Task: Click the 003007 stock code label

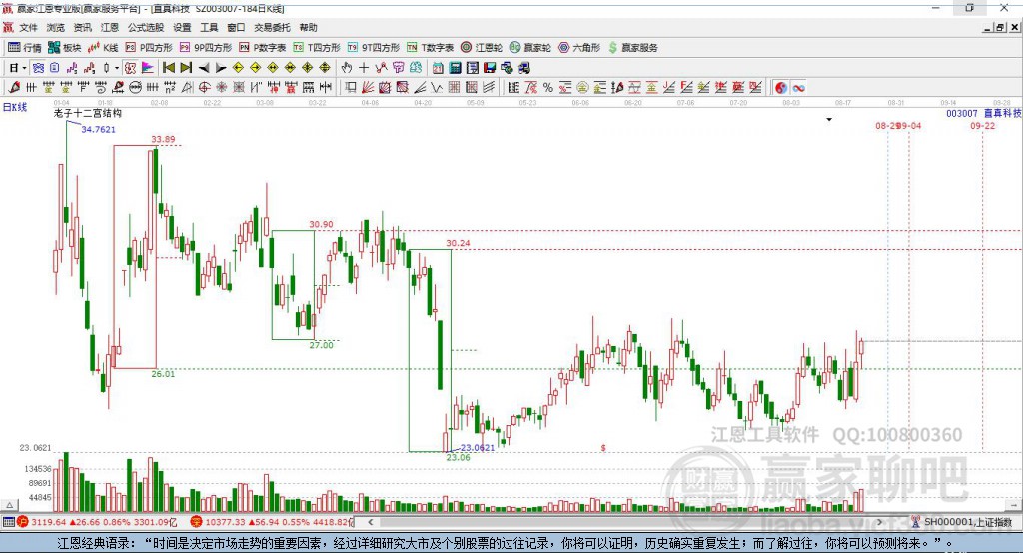Action: click(x=962, y=113)
